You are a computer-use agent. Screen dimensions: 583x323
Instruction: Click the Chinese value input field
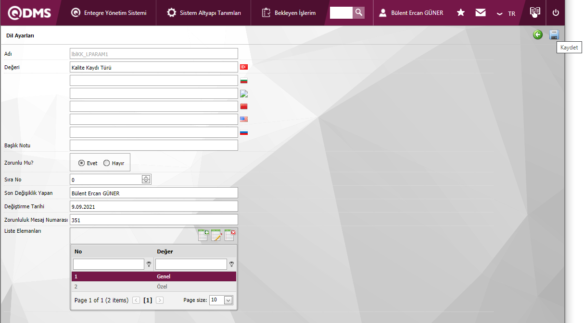[154, 106]
